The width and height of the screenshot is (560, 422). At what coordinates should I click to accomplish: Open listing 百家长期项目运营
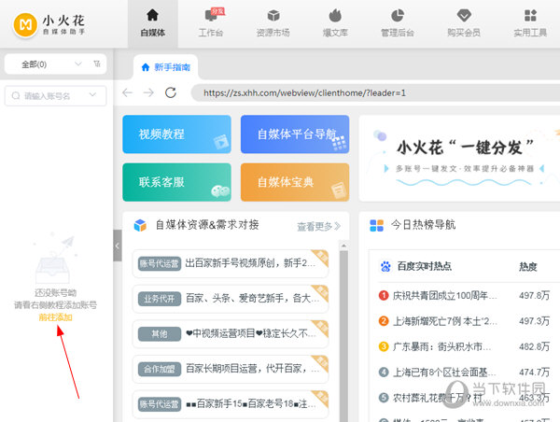pos(231,369)
